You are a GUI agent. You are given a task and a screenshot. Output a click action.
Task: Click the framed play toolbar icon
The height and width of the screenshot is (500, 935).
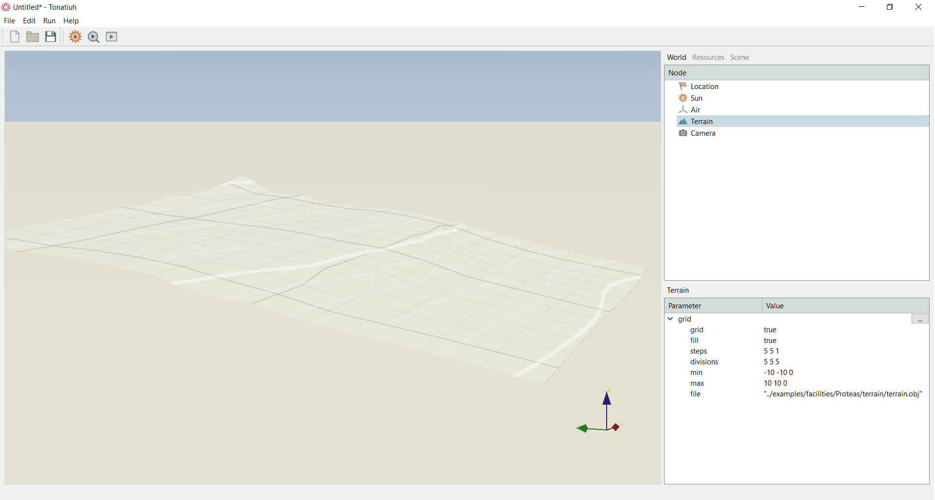(x=111, y=37)
